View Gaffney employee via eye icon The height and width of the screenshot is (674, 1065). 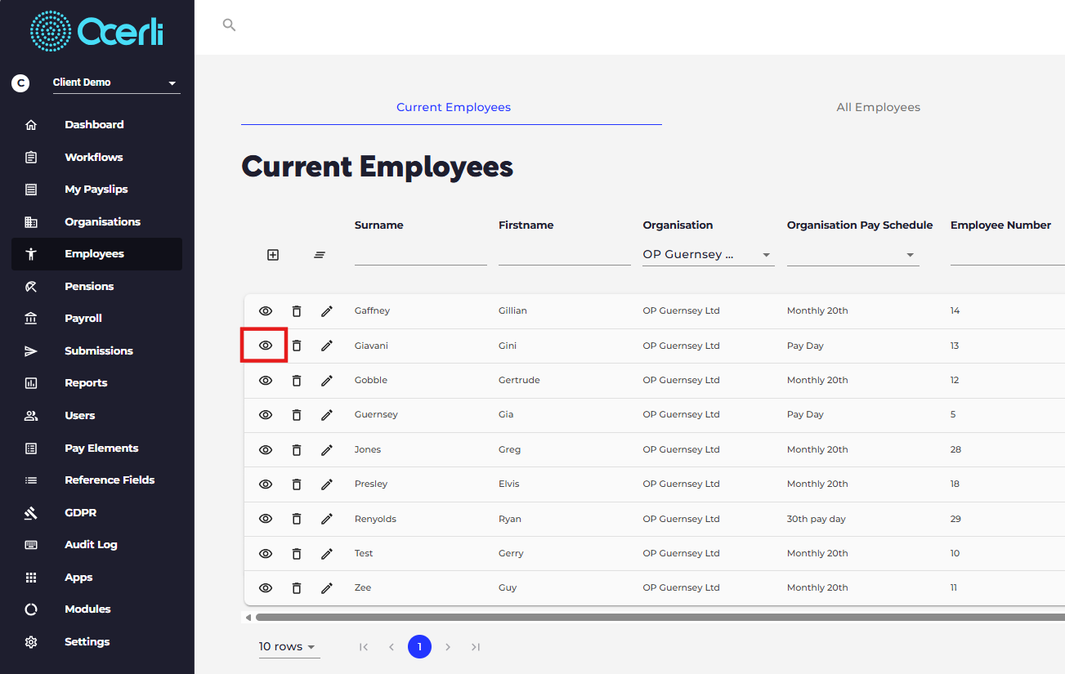[266, 311]
